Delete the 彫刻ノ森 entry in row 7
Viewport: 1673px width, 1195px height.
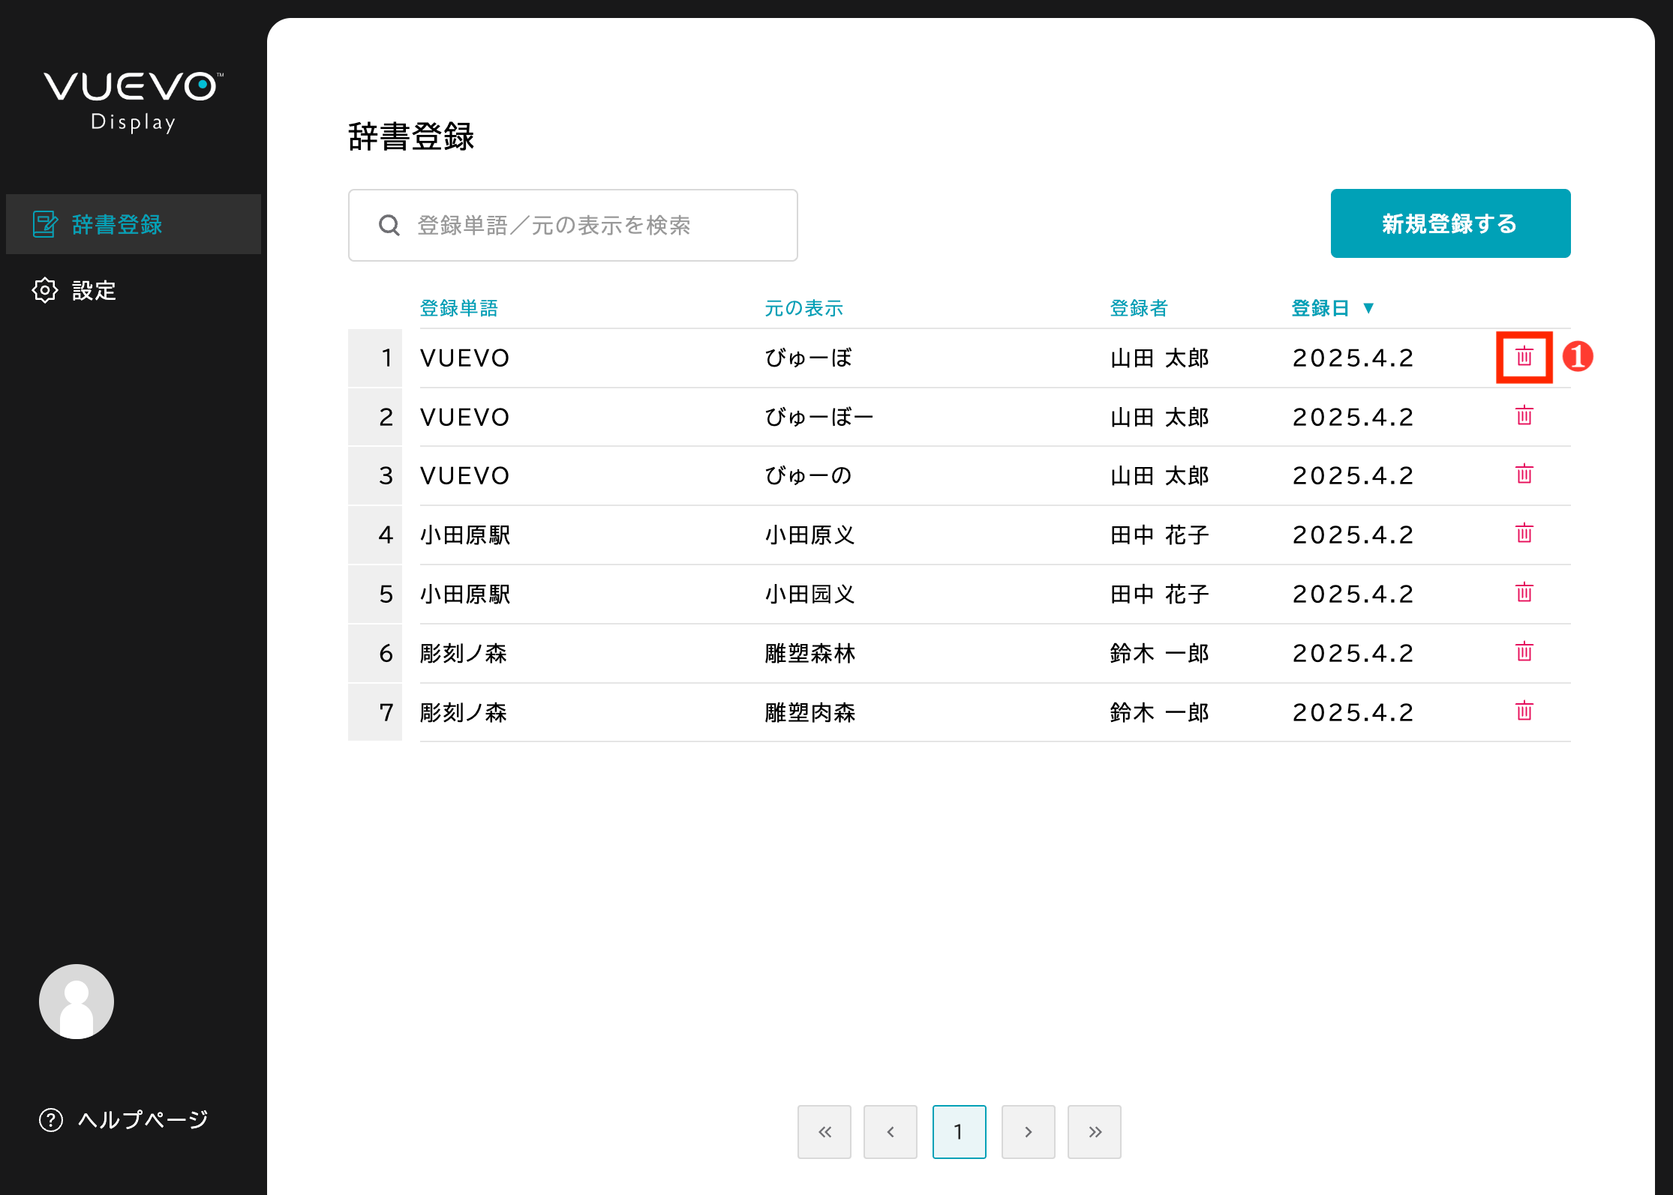click(1524, 711)
